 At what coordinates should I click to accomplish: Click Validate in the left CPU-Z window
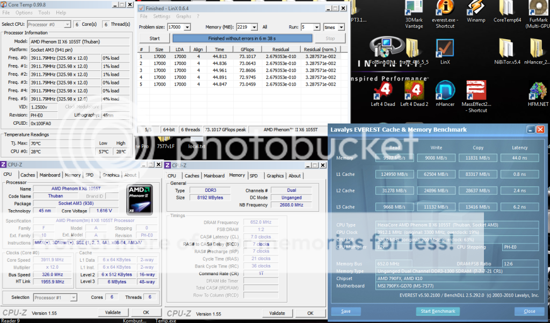point(113,312)
